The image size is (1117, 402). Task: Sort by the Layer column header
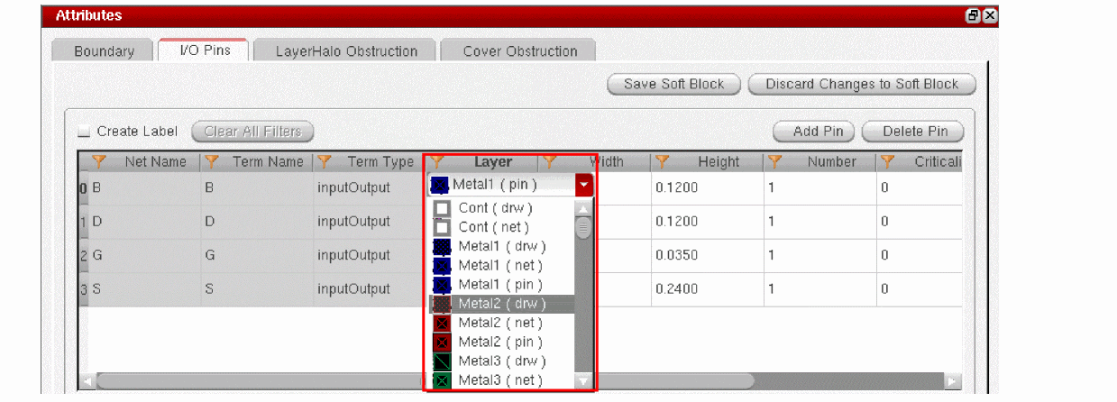click(x=492, y=162)
